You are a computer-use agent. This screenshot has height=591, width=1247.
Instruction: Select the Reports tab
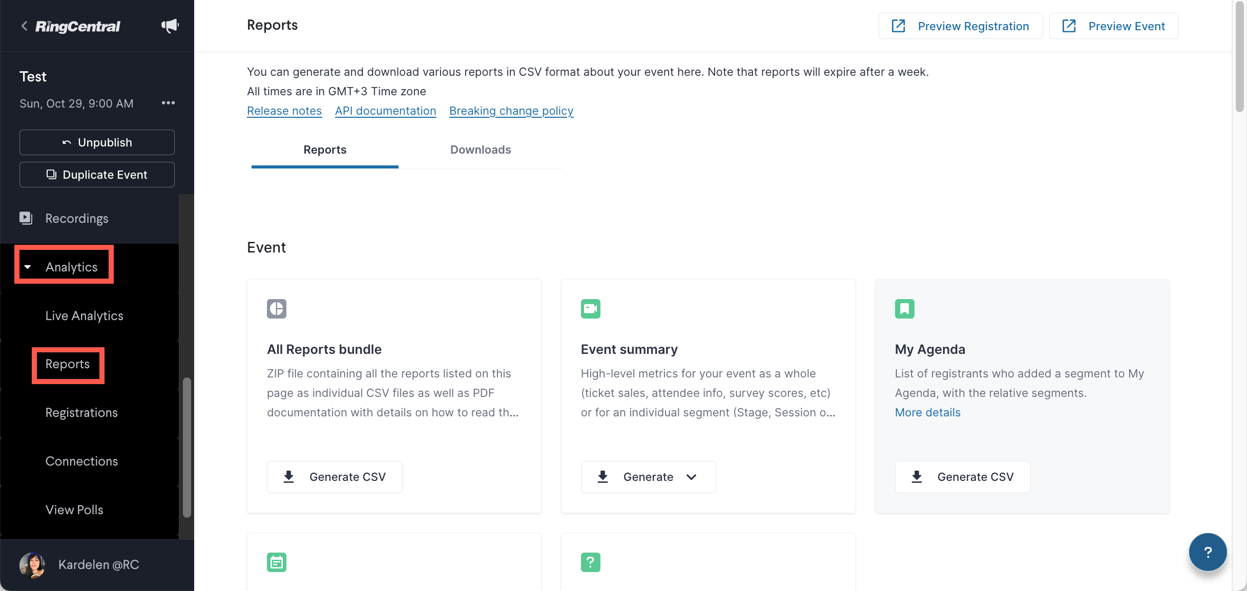(x=325, y=150)
